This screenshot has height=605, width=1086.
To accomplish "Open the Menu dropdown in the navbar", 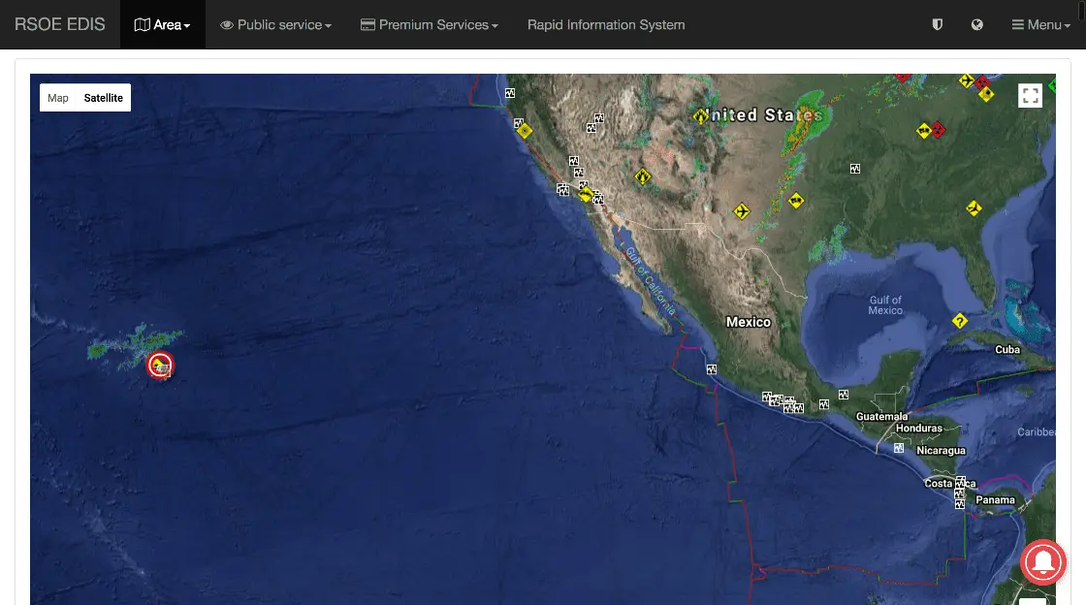I will click(x=1041, y=25).
